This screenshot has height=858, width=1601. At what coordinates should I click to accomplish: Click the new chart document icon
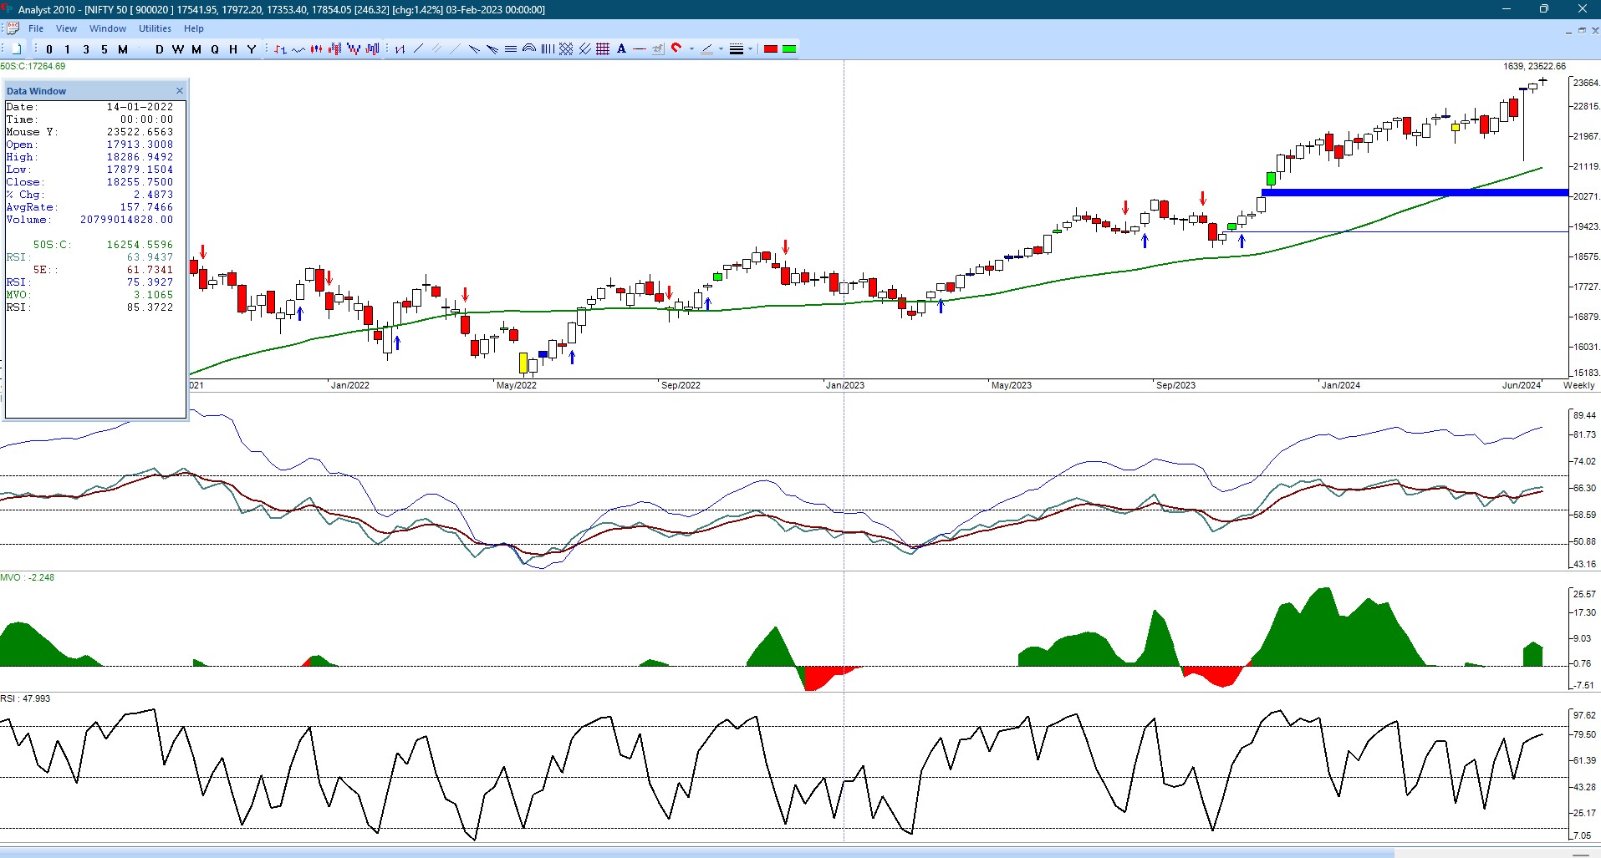point(16,49)
